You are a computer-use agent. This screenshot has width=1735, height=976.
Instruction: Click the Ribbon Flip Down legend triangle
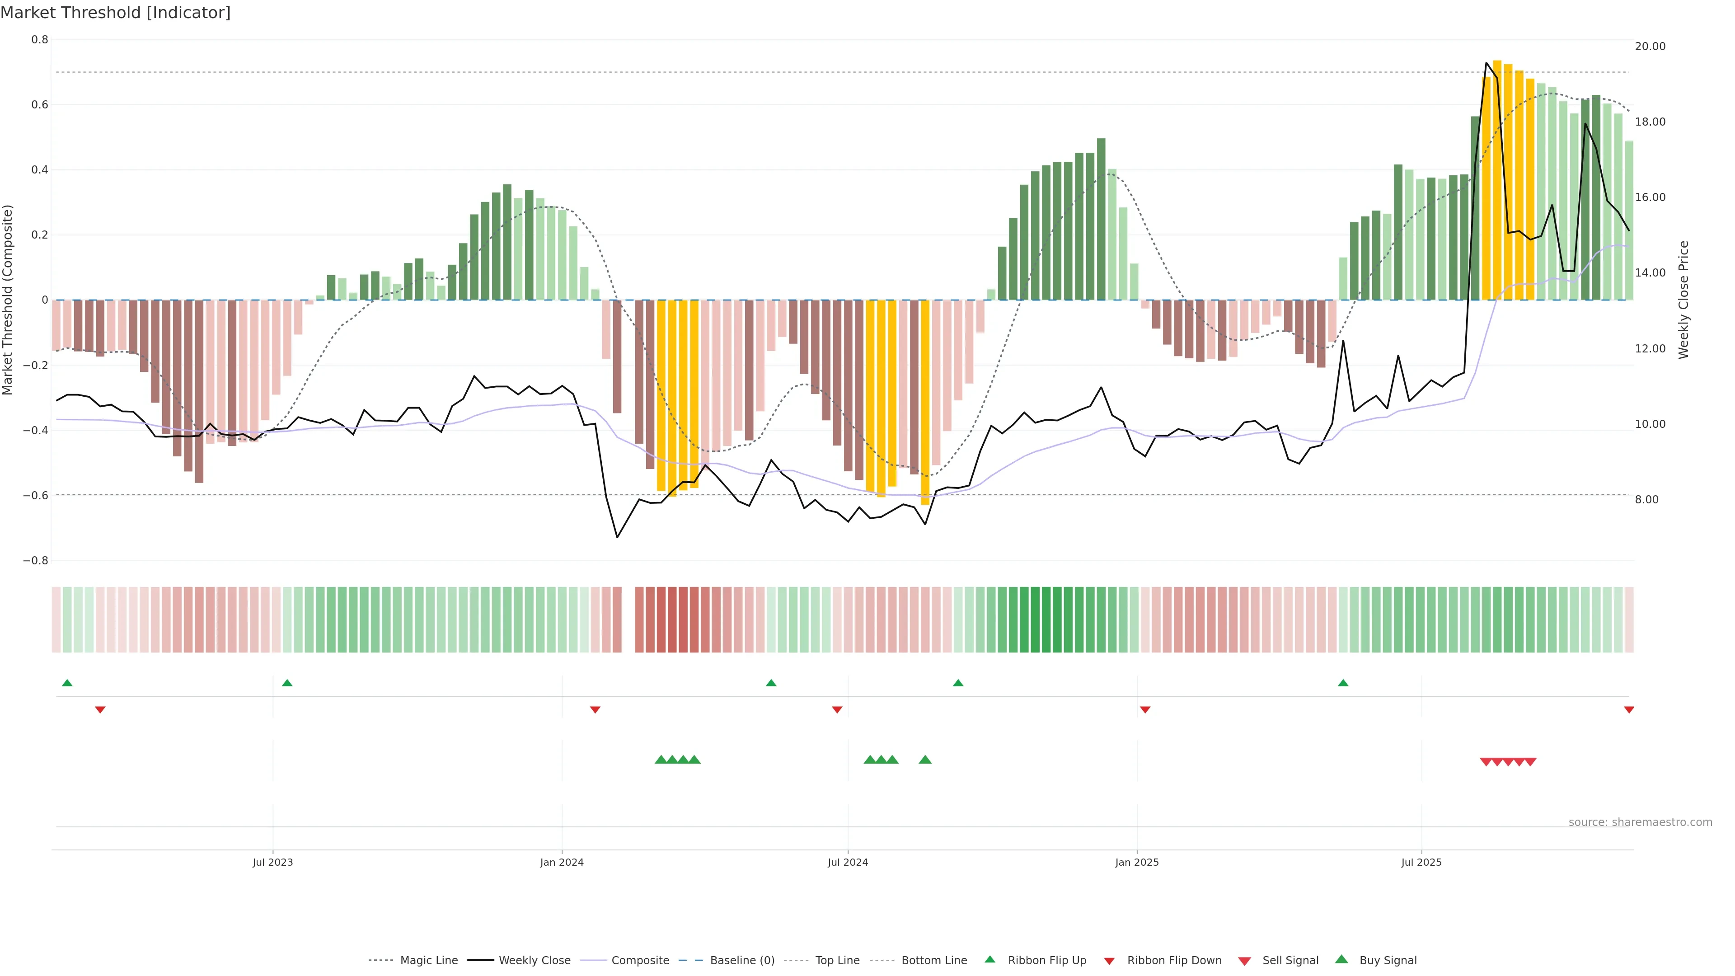1109,961
